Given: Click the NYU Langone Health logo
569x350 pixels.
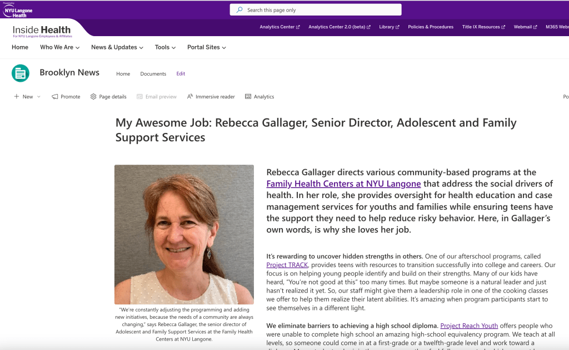Looking at the screenshot, I should click(x=15, y=11).
